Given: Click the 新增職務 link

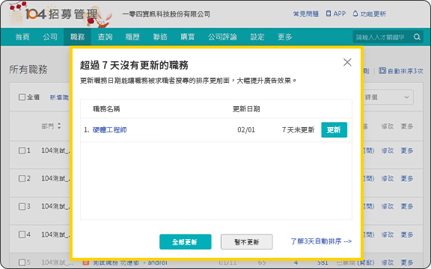Looking at the screenshot, I should [x=59, y=97].
